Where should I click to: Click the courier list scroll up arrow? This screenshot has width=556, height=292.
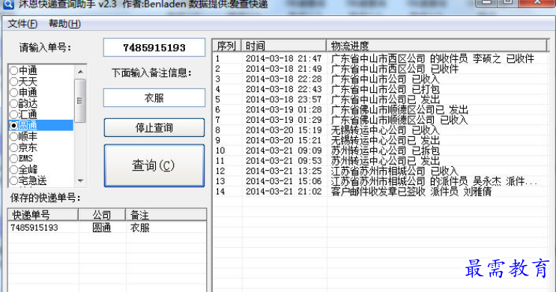pyautogui.click(x=80, y=72)
